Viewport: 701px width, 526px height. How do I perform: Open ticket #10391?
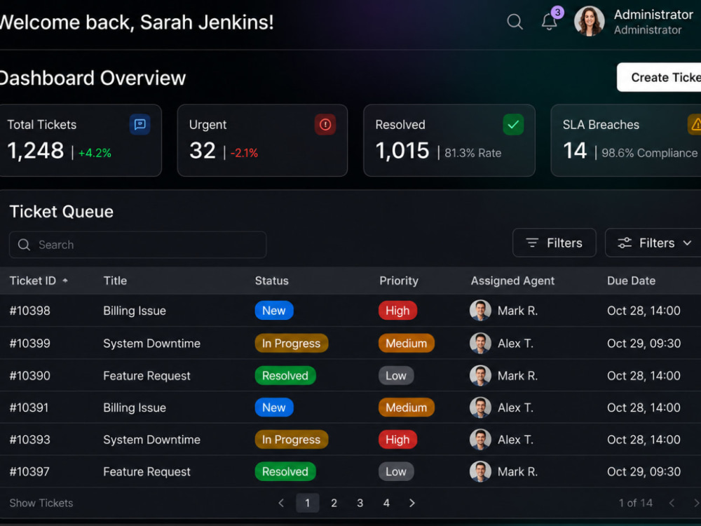(29, 407)
